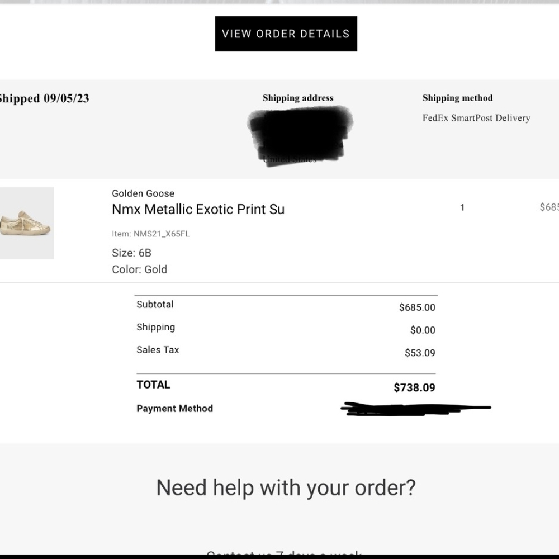Select the Shipped 09/05/23 date heading
Screen dimensions: 559x559
[x=44, y=98]
